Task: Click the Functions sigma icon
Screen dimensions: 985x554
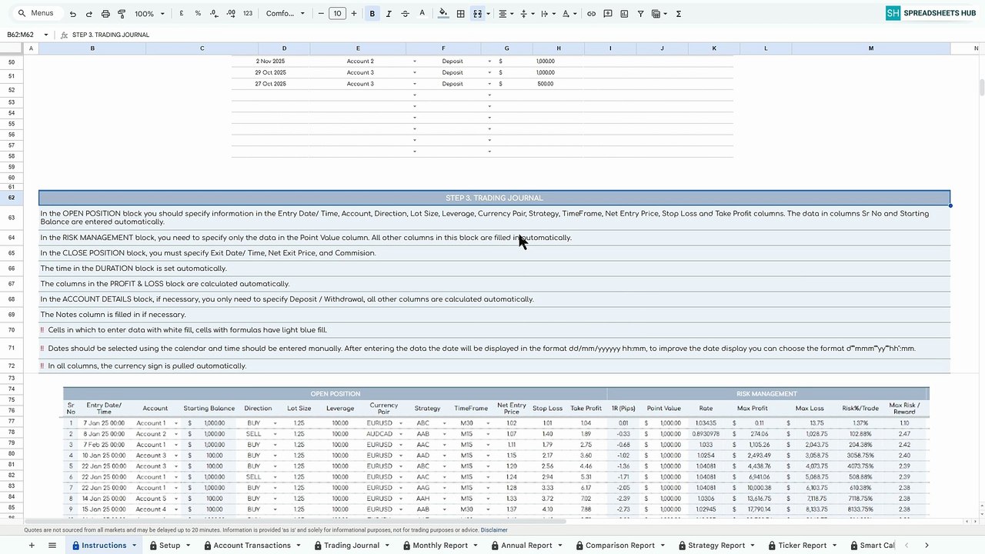Action: coord(679,14)
